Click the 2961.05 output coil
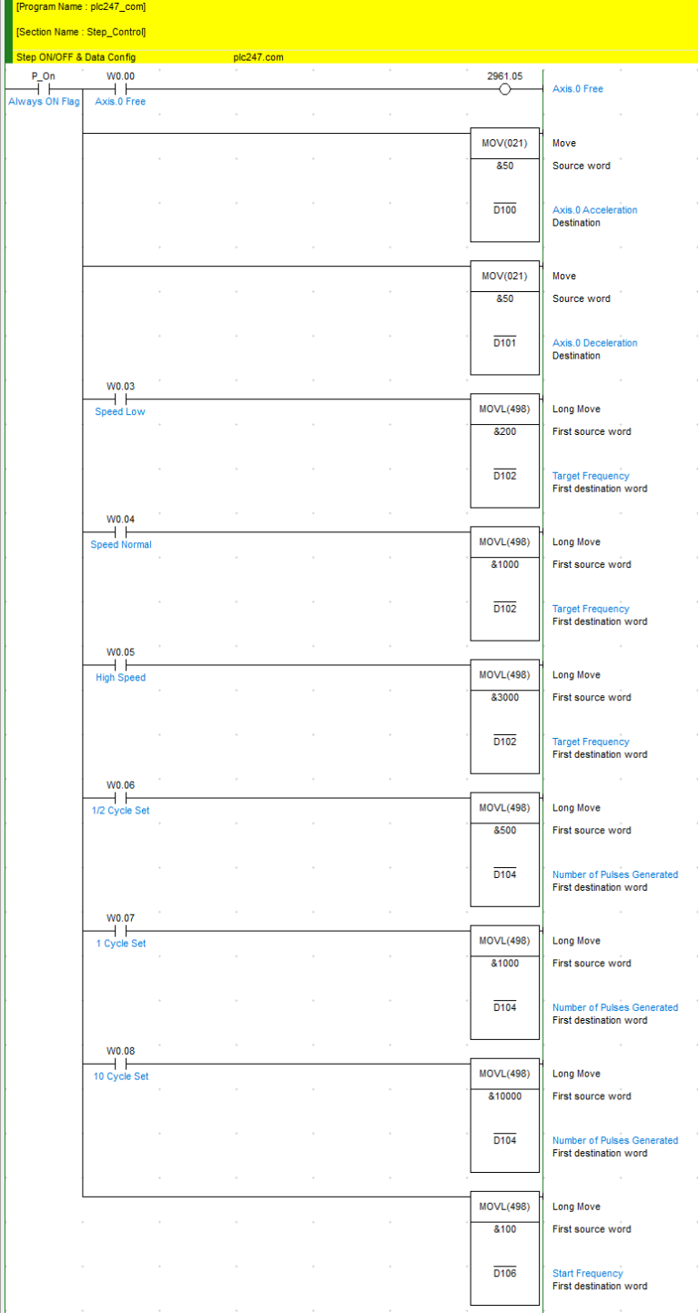699x1313 pixels. point(505,89)
